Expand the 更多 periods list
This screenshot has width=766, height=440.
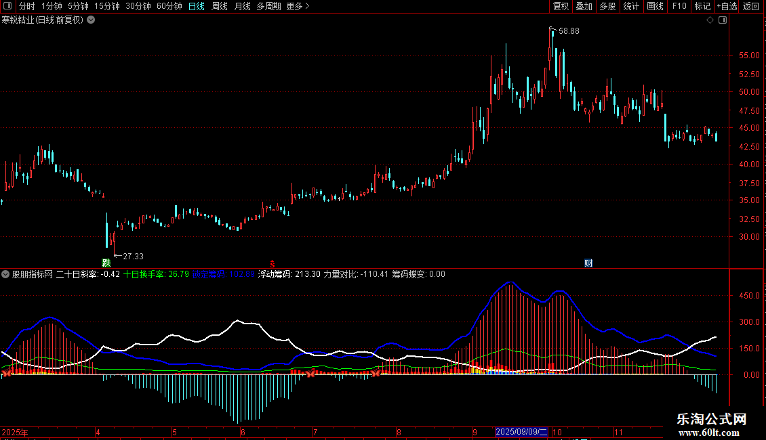[298, 6]
